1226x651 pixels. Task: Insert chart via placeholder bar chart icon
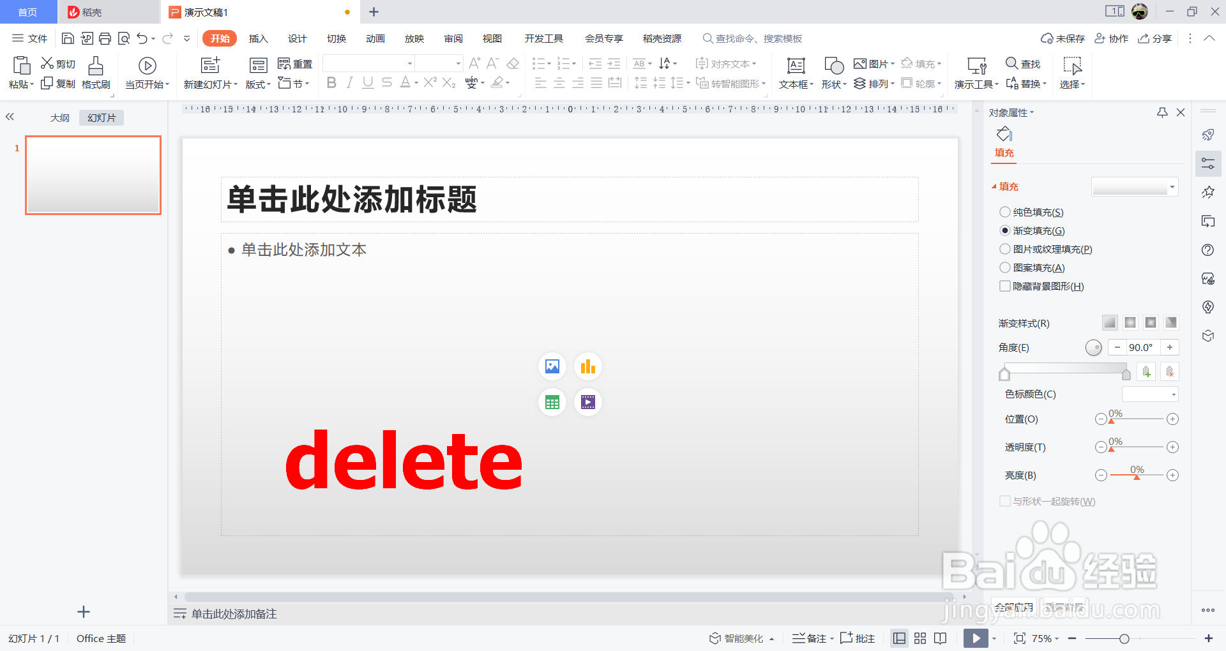(x=588, y=366)
